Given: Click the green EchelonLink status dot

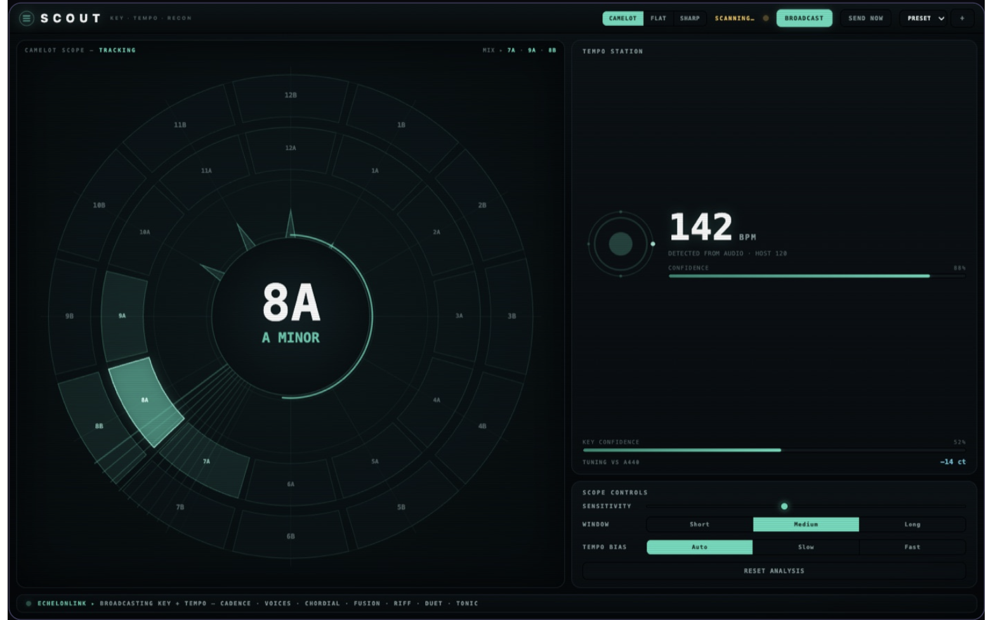Looking at the screenshot, I should pos(29,604).
